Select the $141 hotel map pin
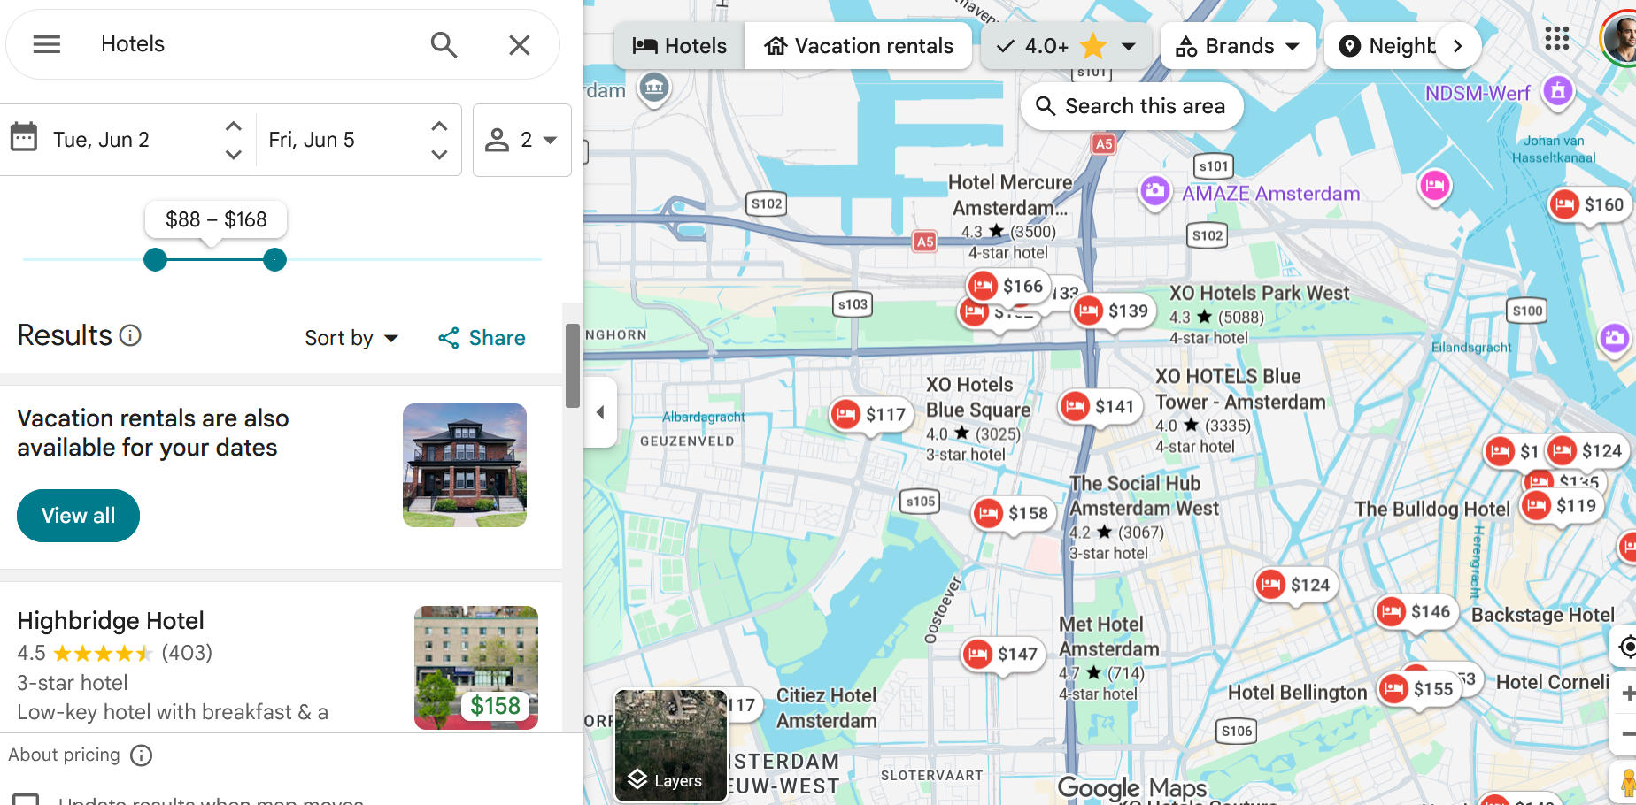The image size is (1636, 805). click(1100, 406)
